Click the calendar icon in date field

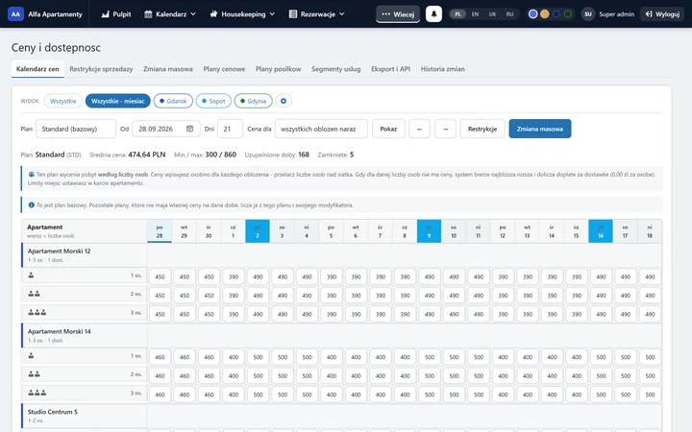click(189, 129)
